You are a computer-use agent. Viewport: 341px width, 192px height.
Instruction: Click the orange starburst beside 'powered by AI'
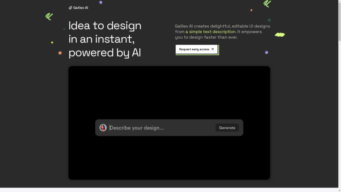(60, 53)
